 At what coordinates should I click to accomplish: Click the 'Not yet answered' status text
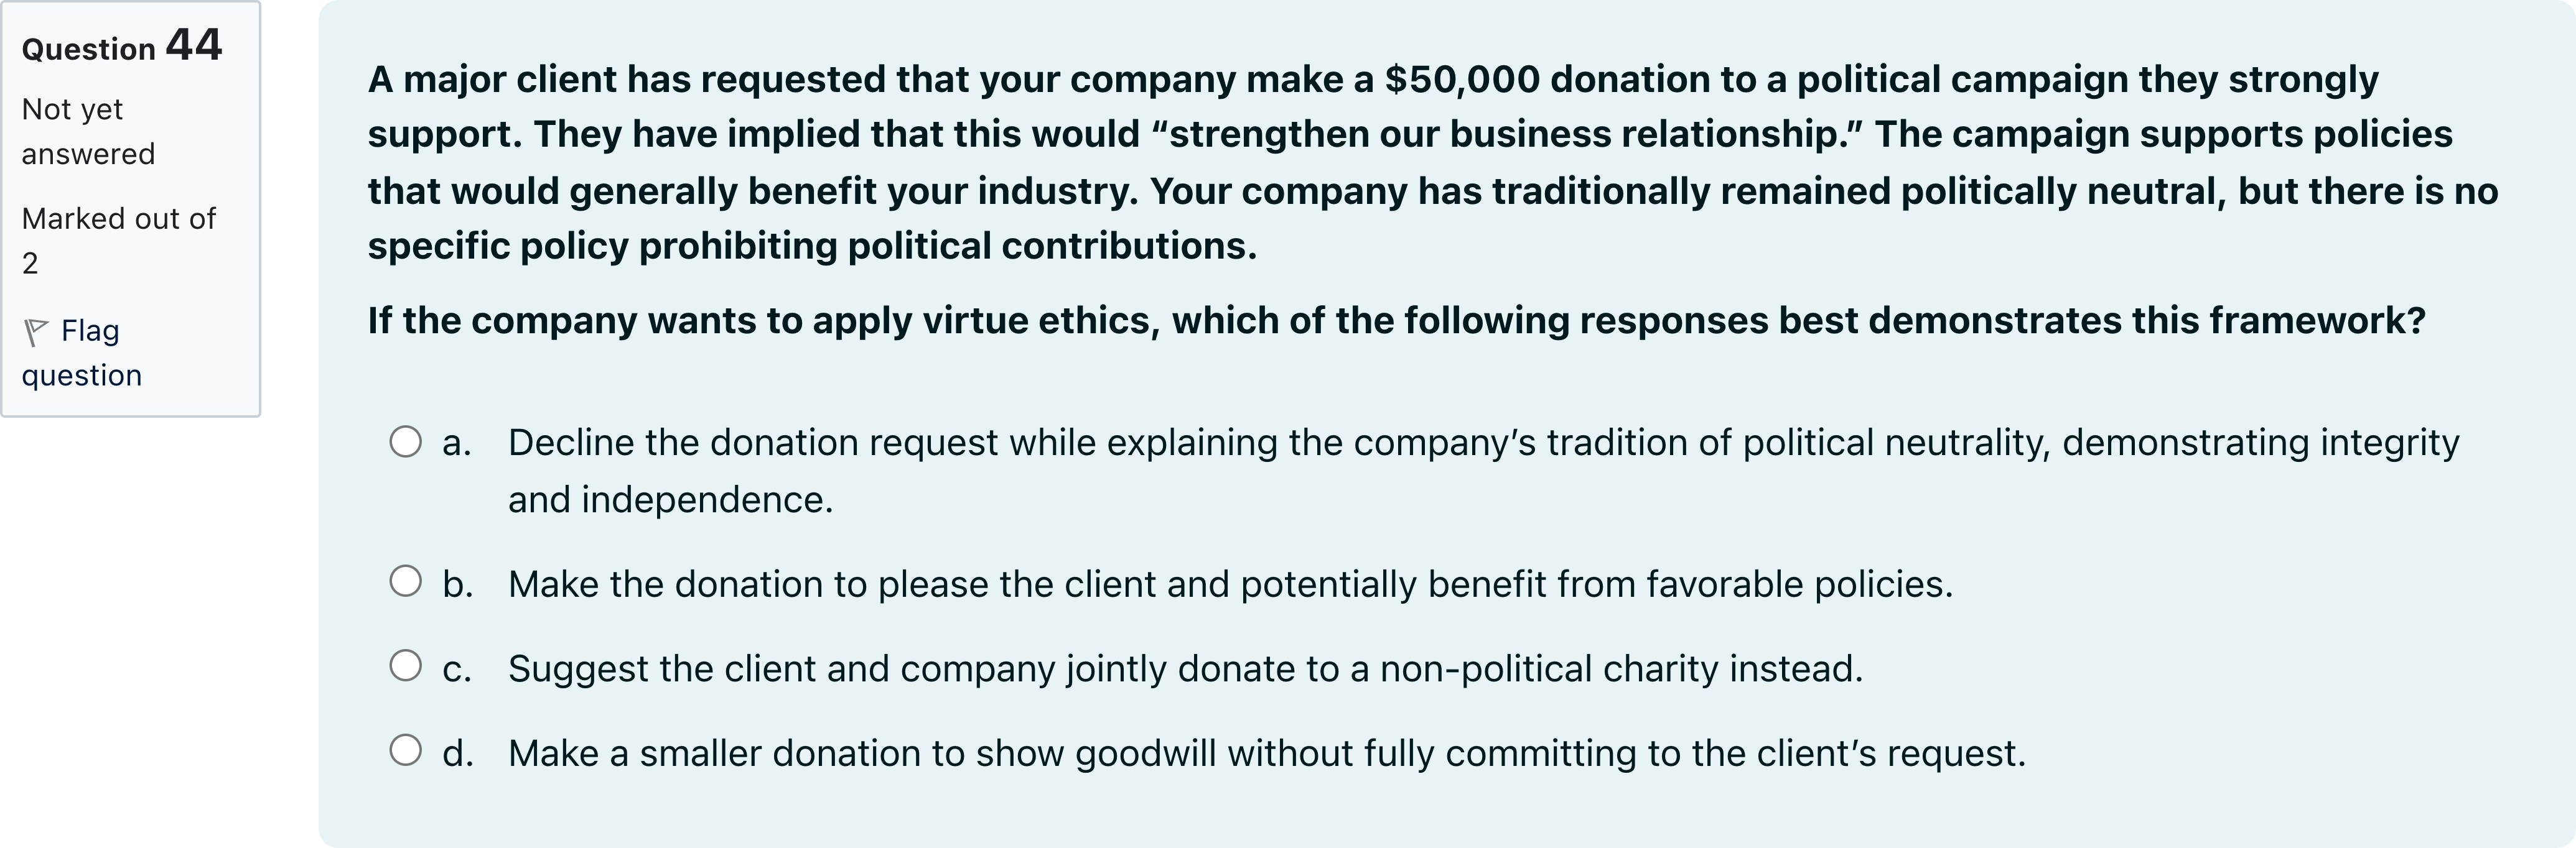88,131
